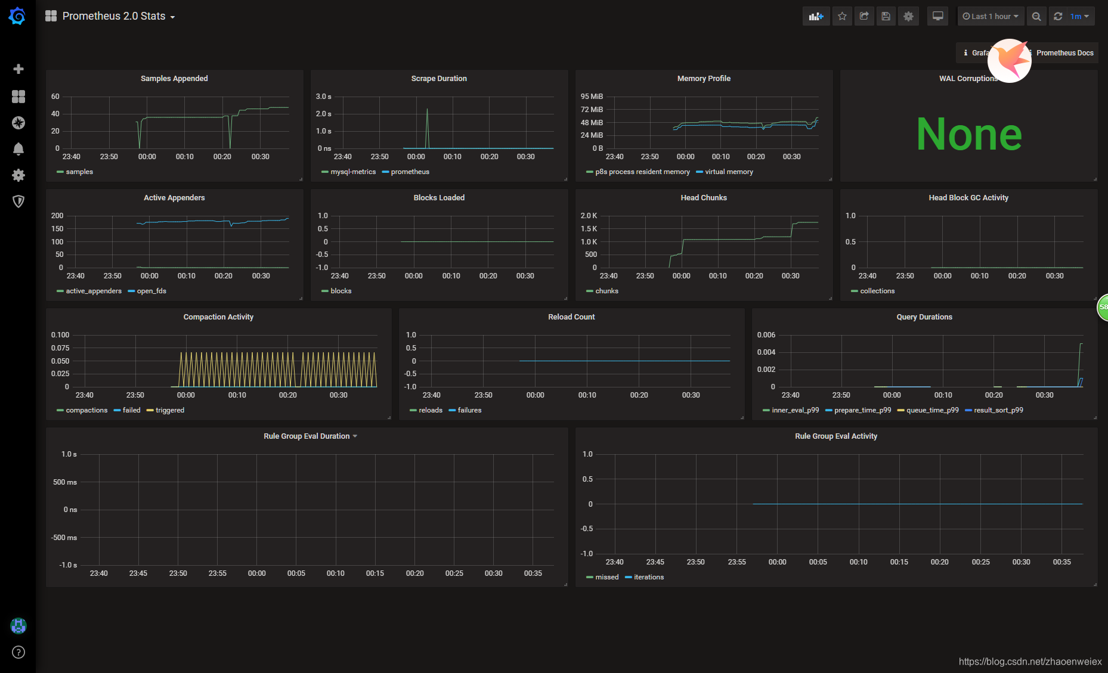The width and height of the screenshot is (1108, 673).
Task: Open dashboard settings gear in toolbar
Action: tap(908, 16)
